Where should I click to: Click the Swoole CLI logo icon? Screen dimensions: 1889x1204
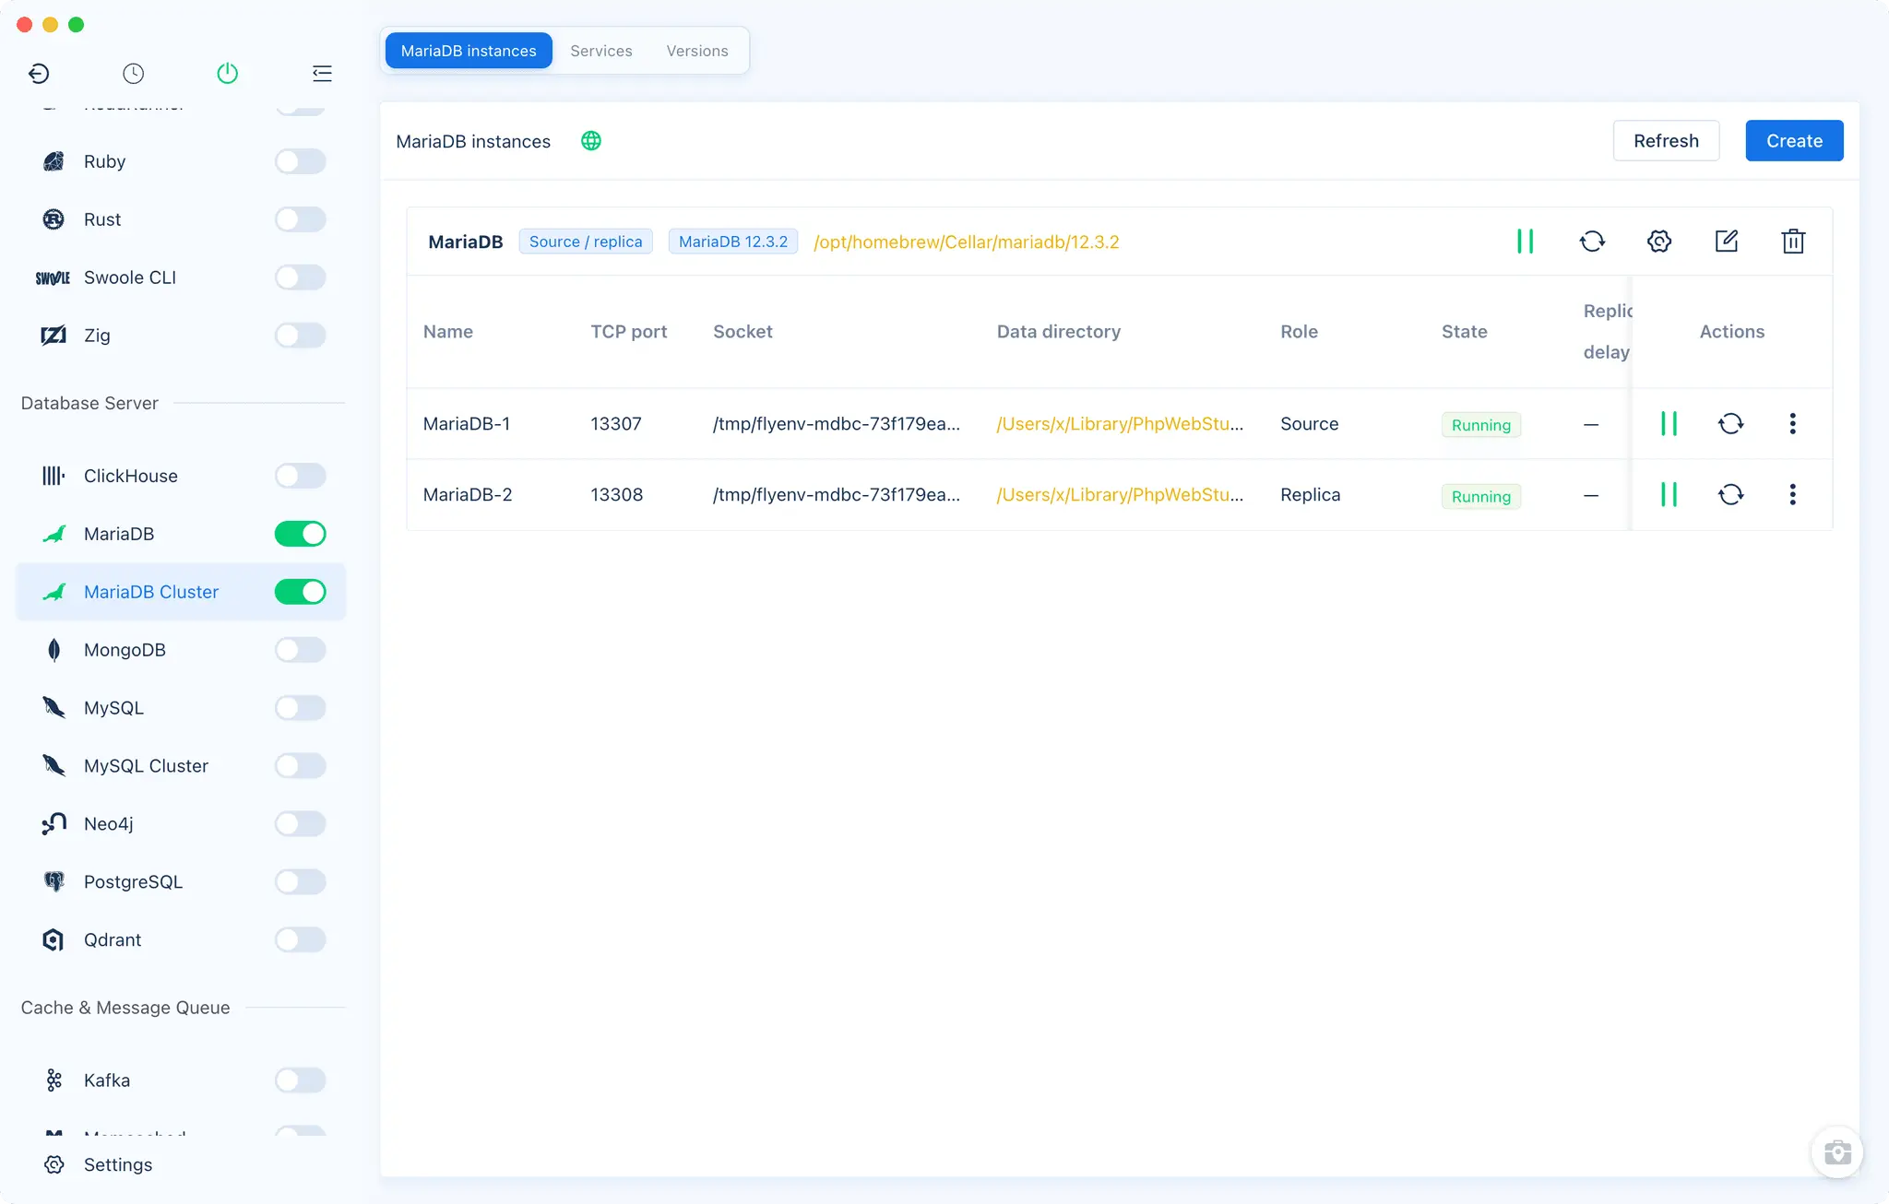pyautogui.click(x=53, y=277)
